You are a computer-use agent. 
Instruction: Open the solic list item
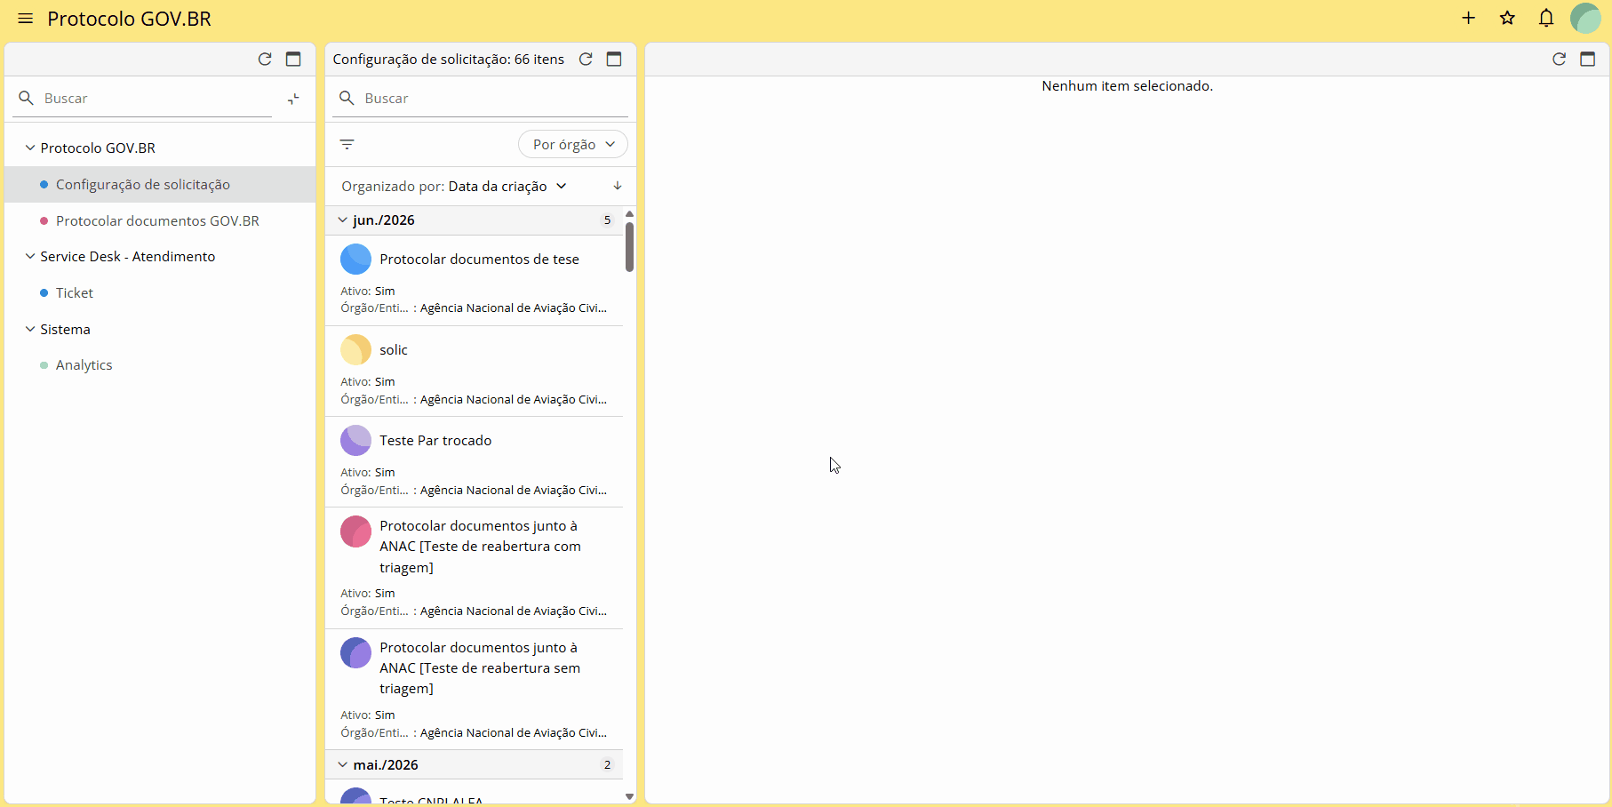[x=474, y=371]
